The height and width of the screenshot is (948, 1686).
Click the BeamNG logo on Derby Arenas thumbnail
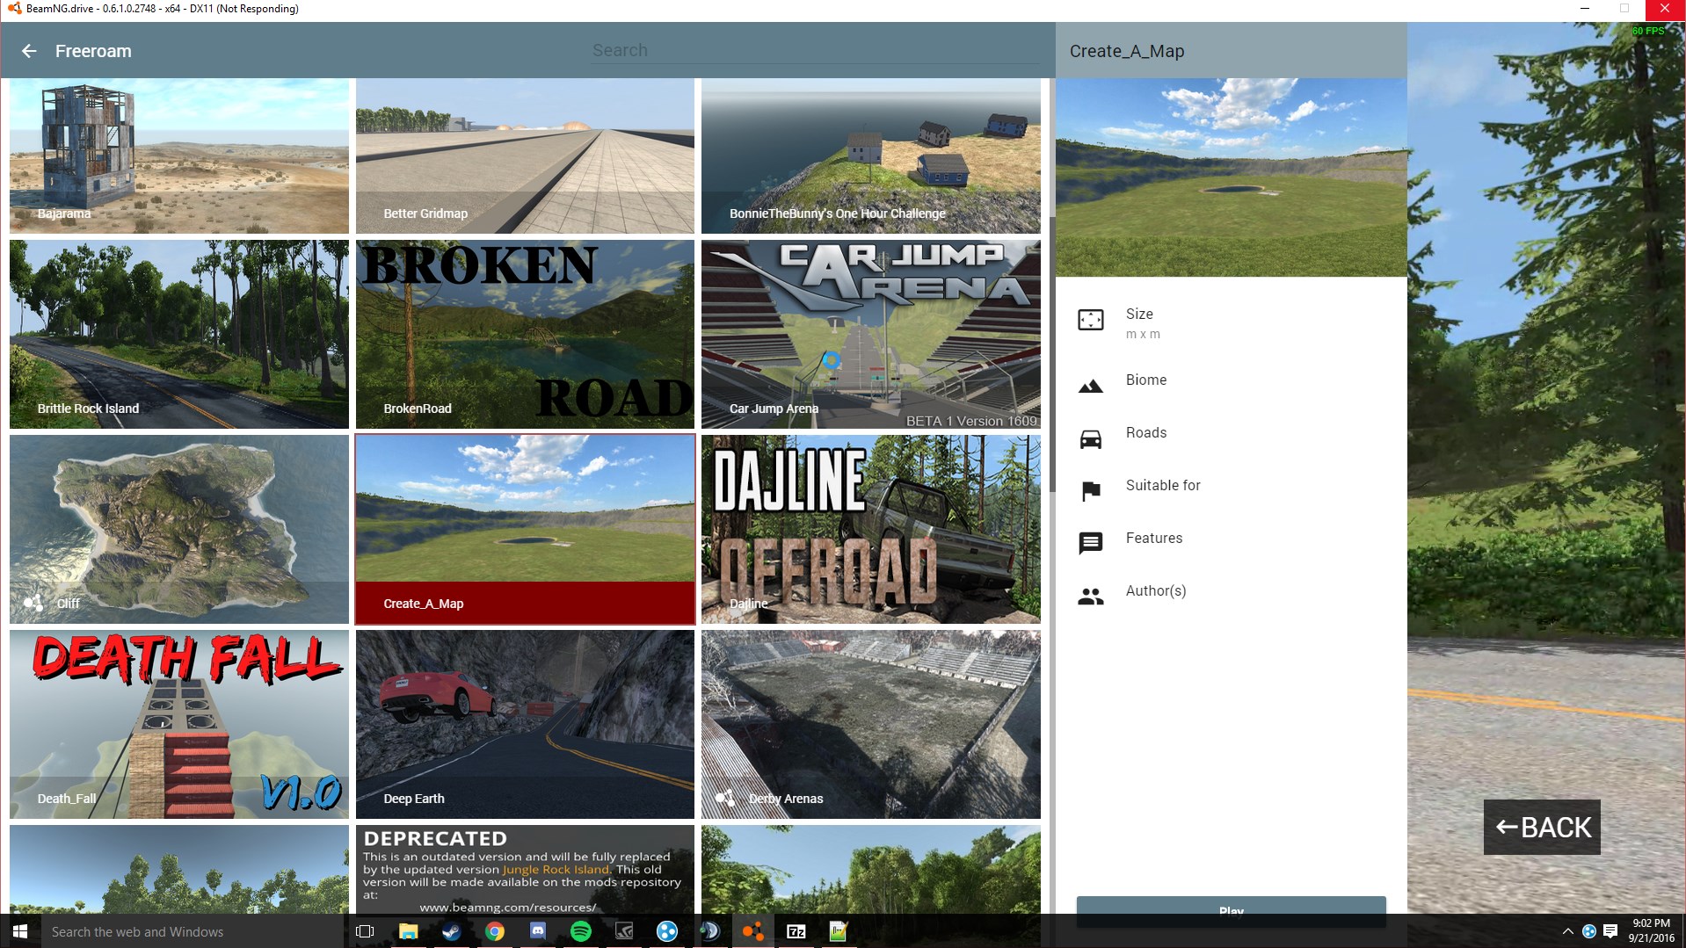(x=725, y=798)
